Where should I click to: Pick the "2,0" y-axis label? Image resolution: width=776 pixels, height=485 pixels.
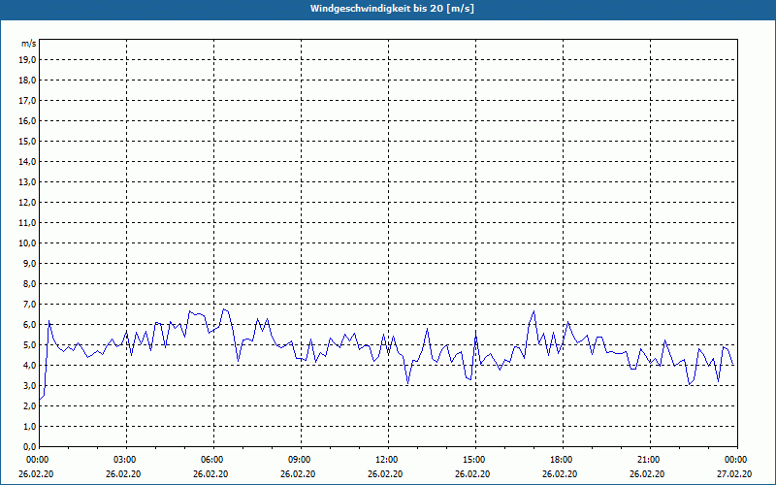point(29,405)
